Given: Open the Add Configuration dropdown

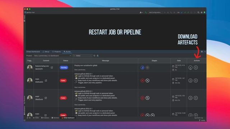Looking at the screenshot, I should pyautogui.click(x=155, y=13).
